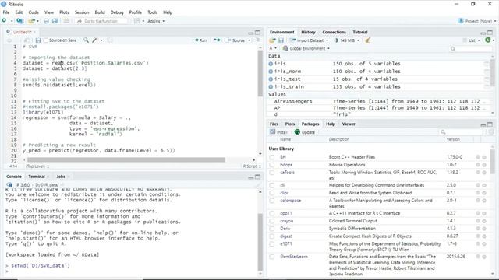Save the Untitled1 script via editor save icon

click(38, 40)
